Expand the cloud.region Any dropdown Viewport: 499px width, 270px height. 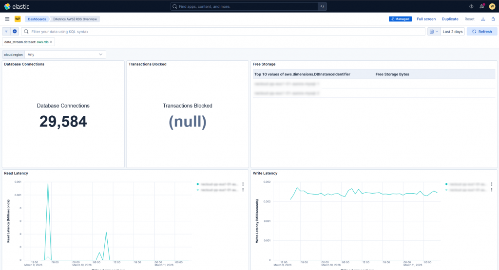(x=65, y=54)
